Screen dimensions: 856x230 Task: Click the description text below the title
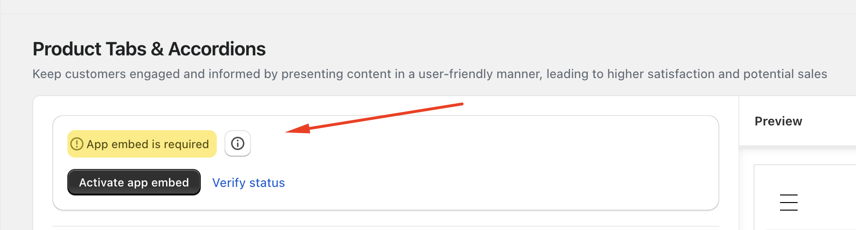(430, 74)
